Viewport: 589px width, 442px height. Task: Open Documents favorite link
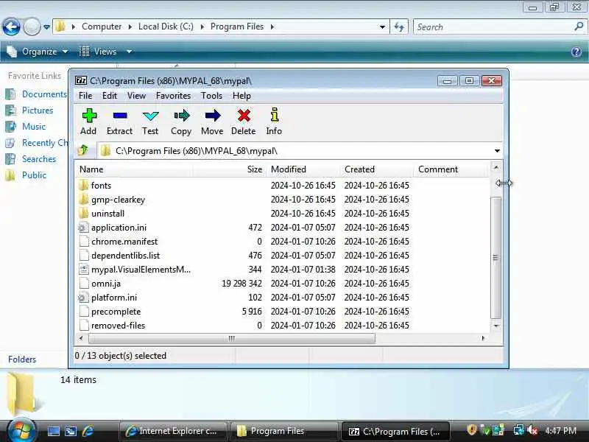pos(44,94)
